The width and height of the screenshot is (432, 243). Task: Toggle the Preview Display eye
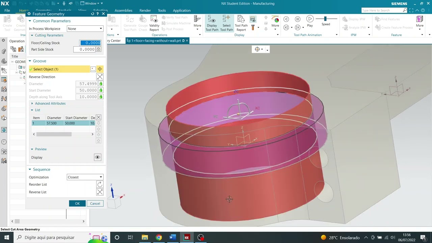(x=97, y=157)
